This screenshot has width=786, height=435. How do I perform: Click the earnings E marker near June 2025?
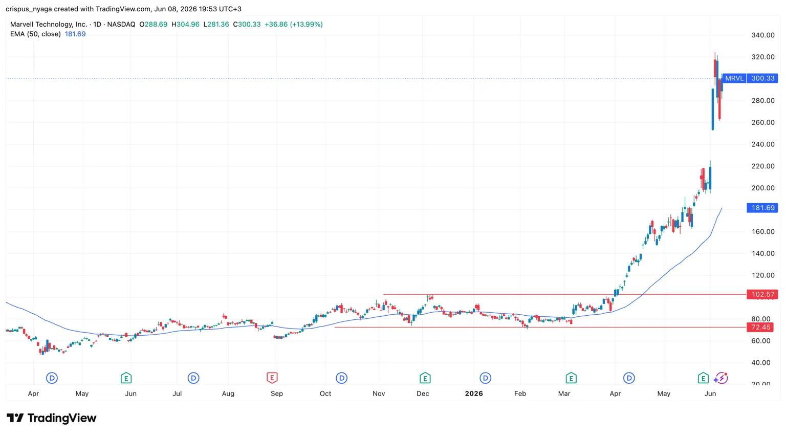(126, 378)
